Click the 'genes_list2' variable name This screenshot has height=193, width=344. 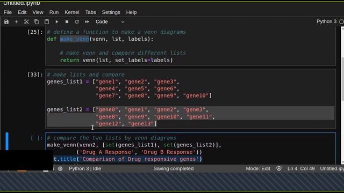pos(64,109)
